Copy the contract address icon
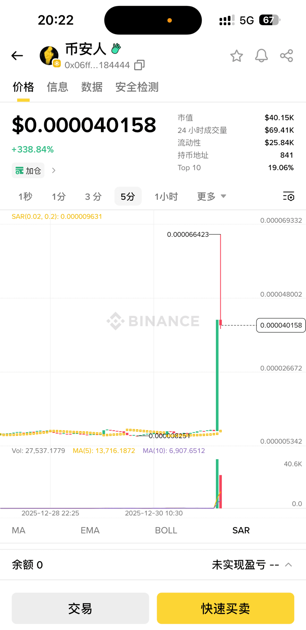Image resolution: width=306 pixels, height=630 pixels. tap(139, 65)
